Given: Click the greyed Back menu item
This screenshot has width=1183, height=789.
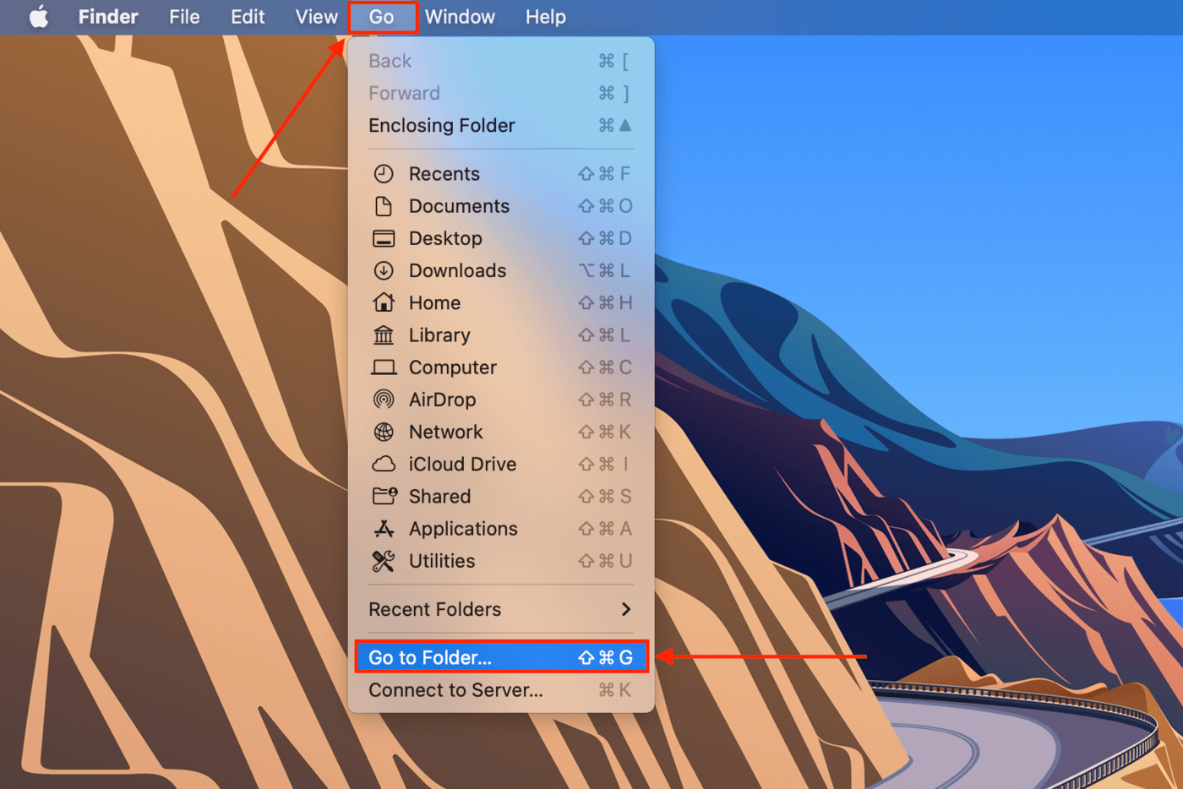Looking at the screenshot, I should click(x=501, y=61).
